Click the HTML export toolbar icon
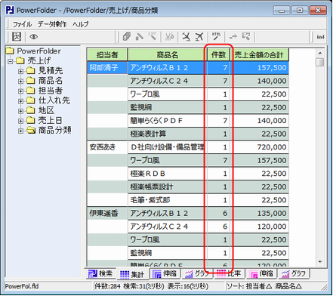 tap(216, 37)
